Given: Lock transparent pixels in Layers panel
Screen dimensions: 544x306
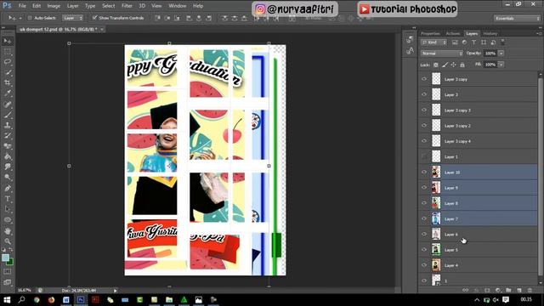Looking at the screenshot, I should (436, 65).
